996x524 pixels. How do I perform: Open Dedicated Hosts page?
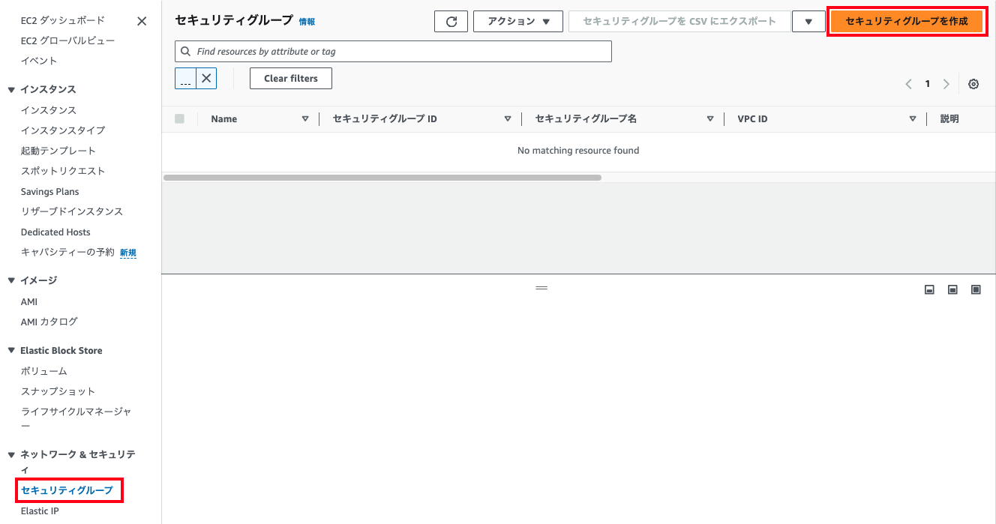[55, 232]
